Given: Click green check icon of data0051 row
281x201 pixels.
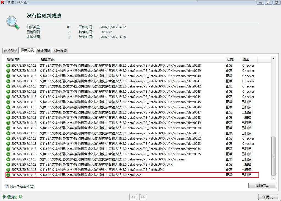Looking at the screenshot, I should [8, 133].
